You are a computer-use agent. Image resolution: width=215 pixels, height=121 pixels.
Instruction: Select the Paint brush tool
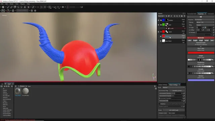pos(8,7)
